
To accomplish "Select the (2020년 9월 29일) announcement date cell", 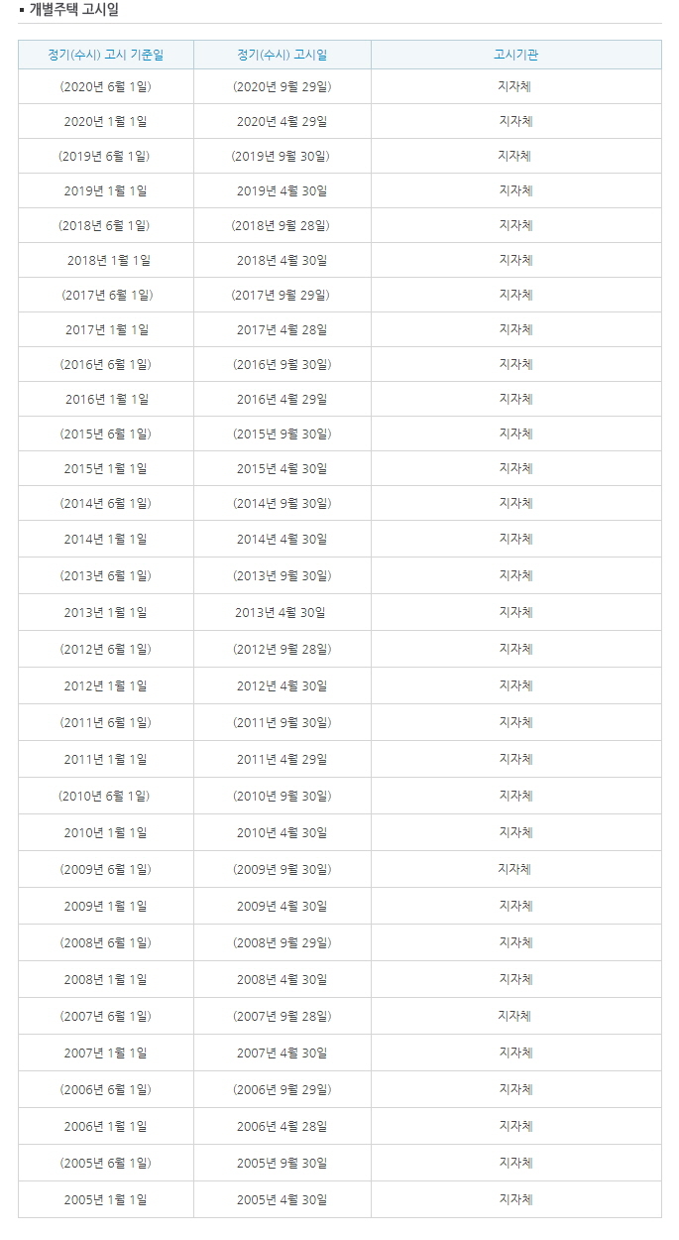I will 283,86.
